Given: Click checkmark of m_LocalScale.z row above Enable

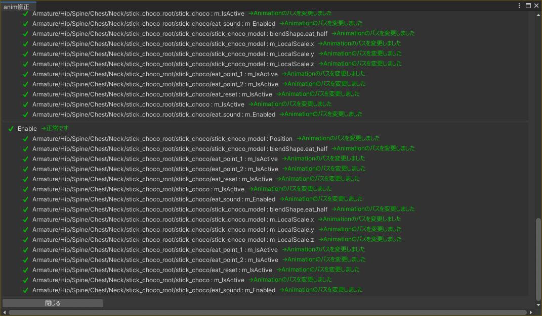Looking at the screenshot, I should 25,64.
